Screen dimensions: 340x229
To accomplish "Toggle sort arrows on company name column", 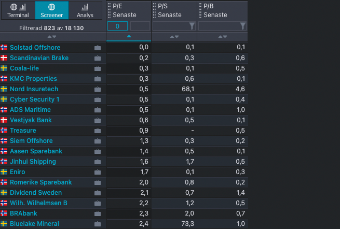I will [x=52, y=37].
